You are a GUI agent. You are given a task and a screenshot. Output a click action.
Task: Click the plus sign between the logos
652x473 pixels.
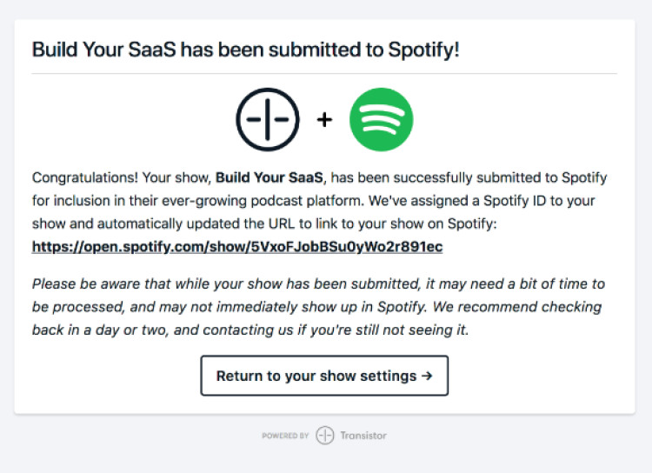pos(325,120)
